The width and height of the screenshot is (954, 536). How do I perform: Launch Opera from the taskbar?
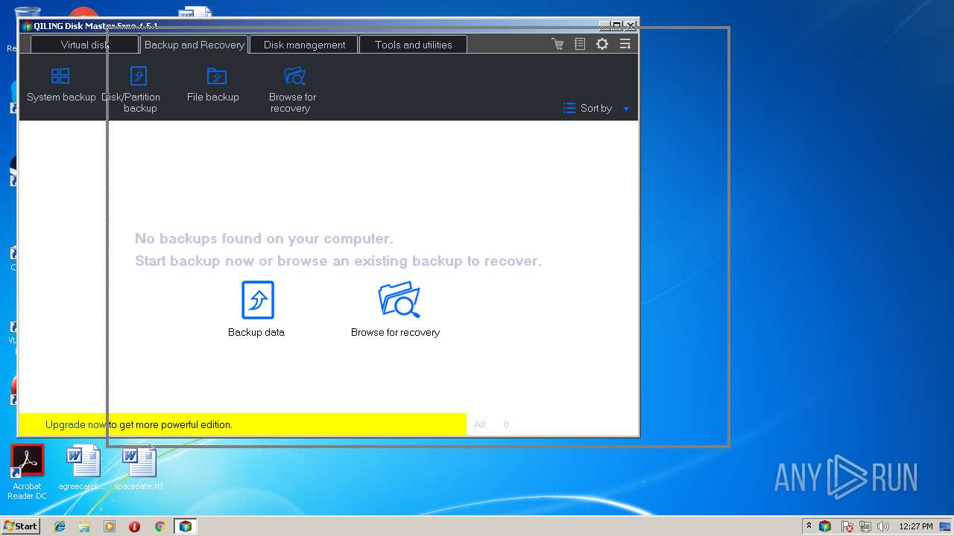pos(134,526)
